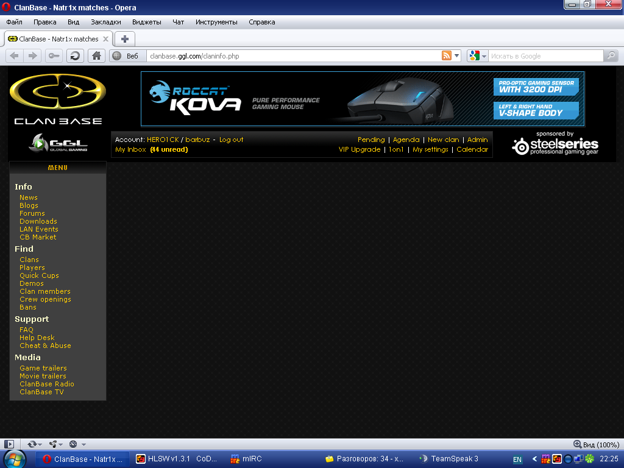Open the Вид (100%) zoom control
The image size is (624, 468).
tap(596, 444)
